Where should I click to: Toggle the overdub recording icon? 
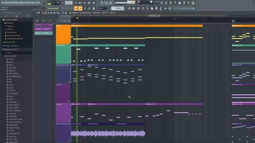[89, 3]
